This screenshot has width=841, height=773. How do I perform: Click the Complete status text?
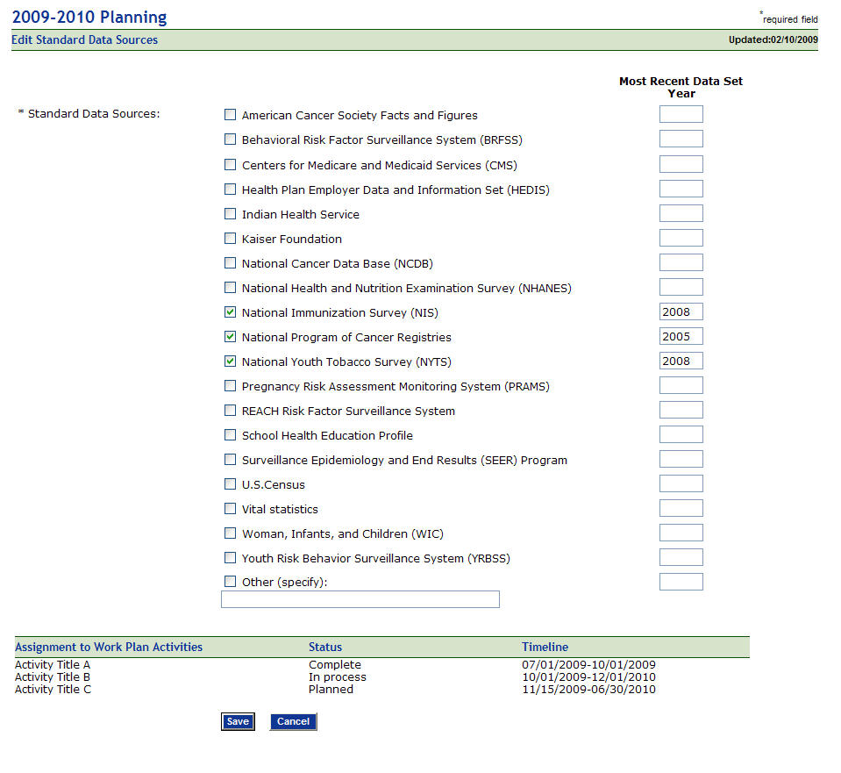pos(335,664)
